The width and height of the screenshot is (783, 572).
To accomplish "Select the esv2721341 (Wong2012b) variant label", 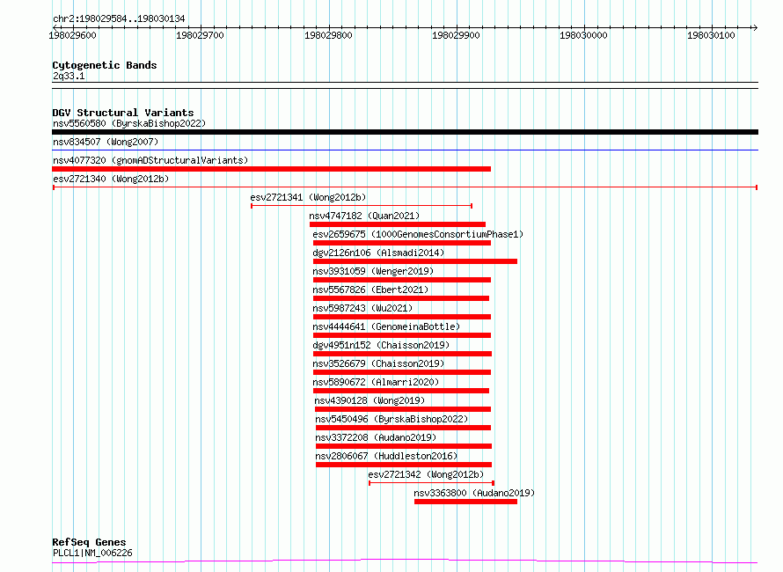I will (308, 197).
